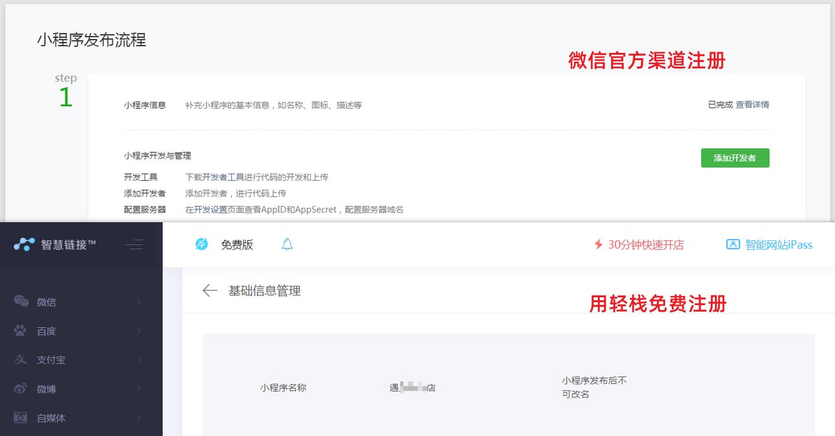Viewport: 835px width, 436px height.
Task: Open the 百度 sidebar menu item
Action: [81, 331]
